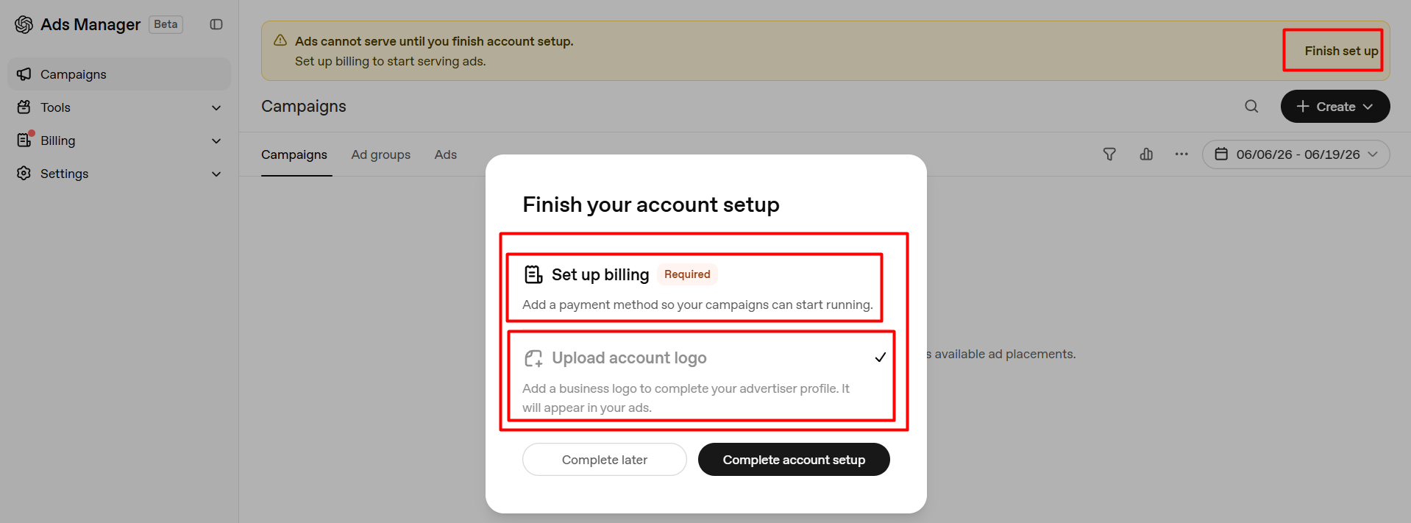Open the date range dropdown

(x=1296, y=154)
